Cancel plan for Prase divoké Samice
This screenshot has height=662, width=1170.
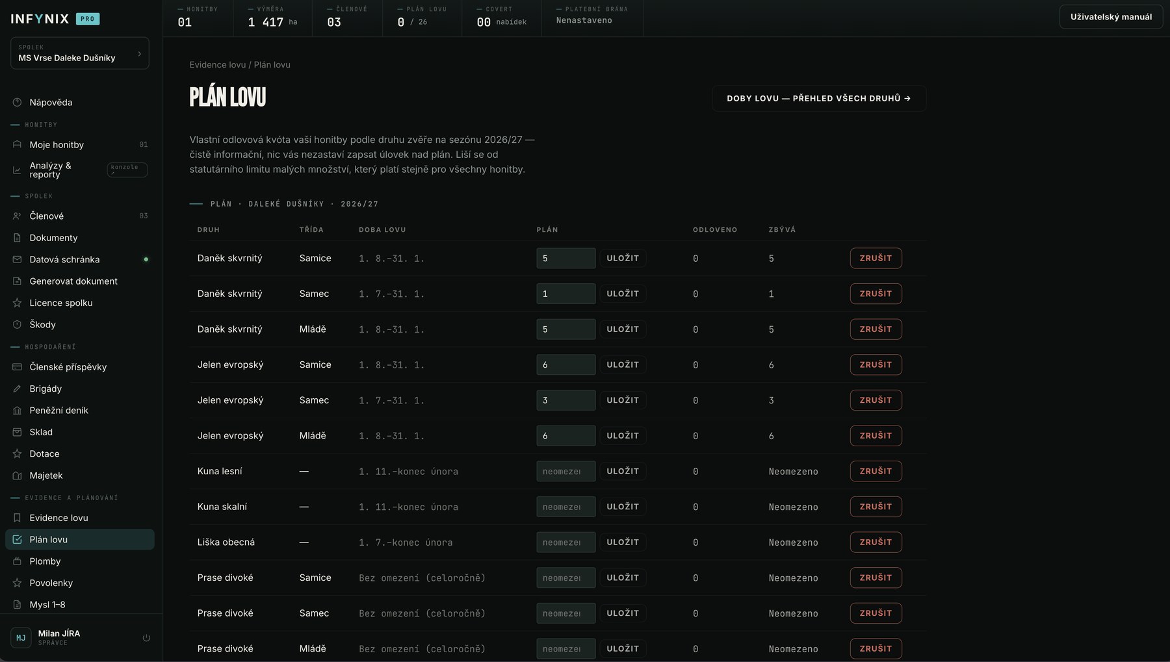876,578
